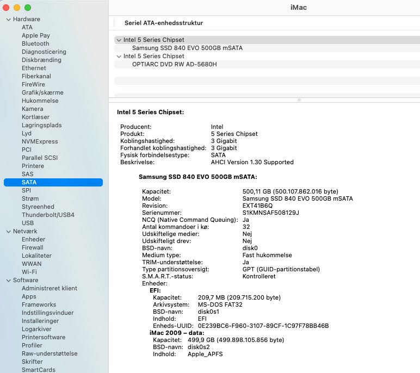
Task: Open Printere entry
Action: coord(33,166)
